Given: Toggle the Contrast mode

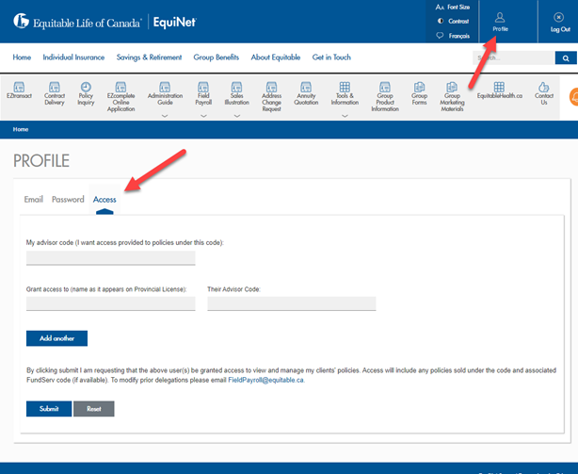Looking at the screenshot, I should pyautogui.click(x=453, y=22).
